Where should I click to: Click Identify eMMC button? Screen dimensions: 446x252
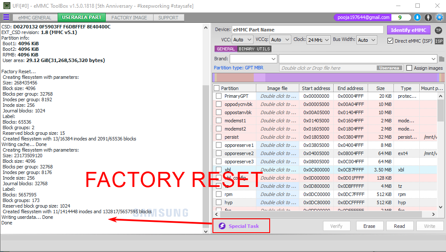pyautogui.click(x=409, y=30)
